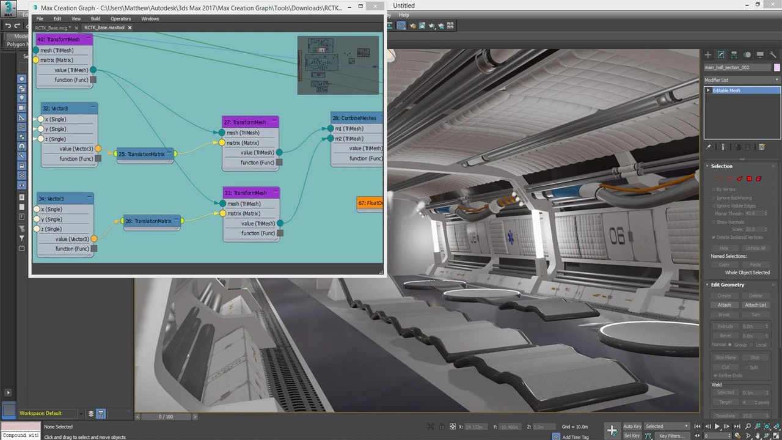
Task: Open the Operators menu in Max Creation Graph
Action: pos(120,19)
